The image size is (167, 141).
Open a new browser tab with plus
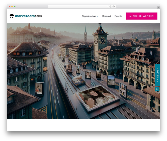click(158, 7)
